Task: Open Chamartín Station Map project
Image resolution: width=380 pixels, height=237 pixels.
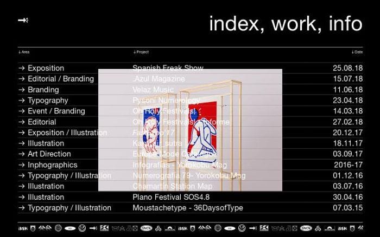Action: pos(172,186)
